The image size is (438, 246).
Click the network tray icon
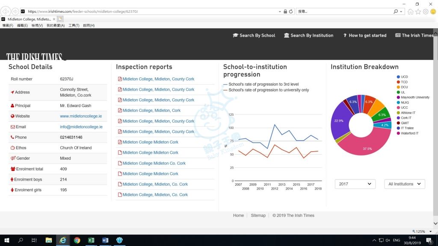[x=381, y=240]
